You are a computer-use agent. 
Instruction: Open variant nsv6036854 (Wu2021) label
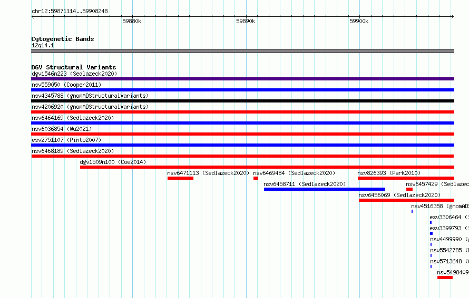(62, 129)
